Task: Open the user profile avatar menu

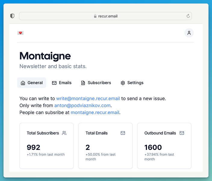Action: (189, 33)
